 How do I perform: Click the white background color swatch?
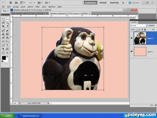point(7,60)
